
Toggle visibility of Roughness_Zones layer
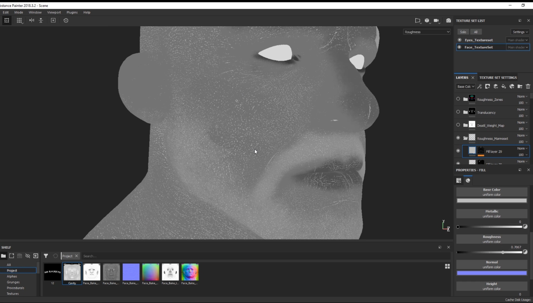click(x=458, y=99)
